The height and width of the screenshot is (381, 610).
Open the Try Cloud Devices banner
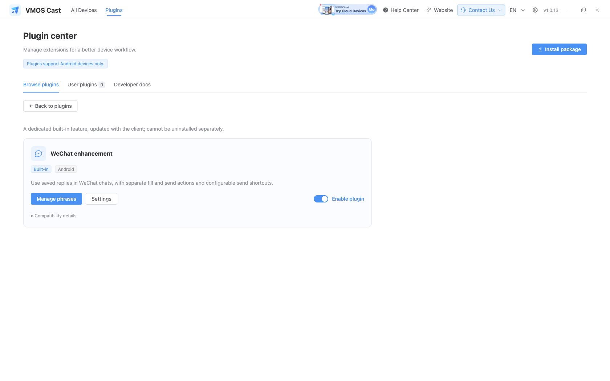347,10
